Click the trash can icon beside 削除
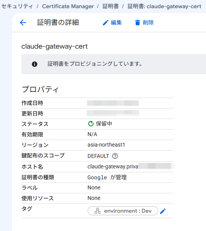 coord(137,23)
